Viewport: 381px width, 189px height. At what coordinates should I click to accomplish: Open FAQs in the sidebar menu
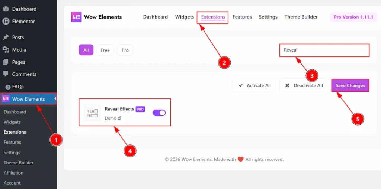(18, 87)
